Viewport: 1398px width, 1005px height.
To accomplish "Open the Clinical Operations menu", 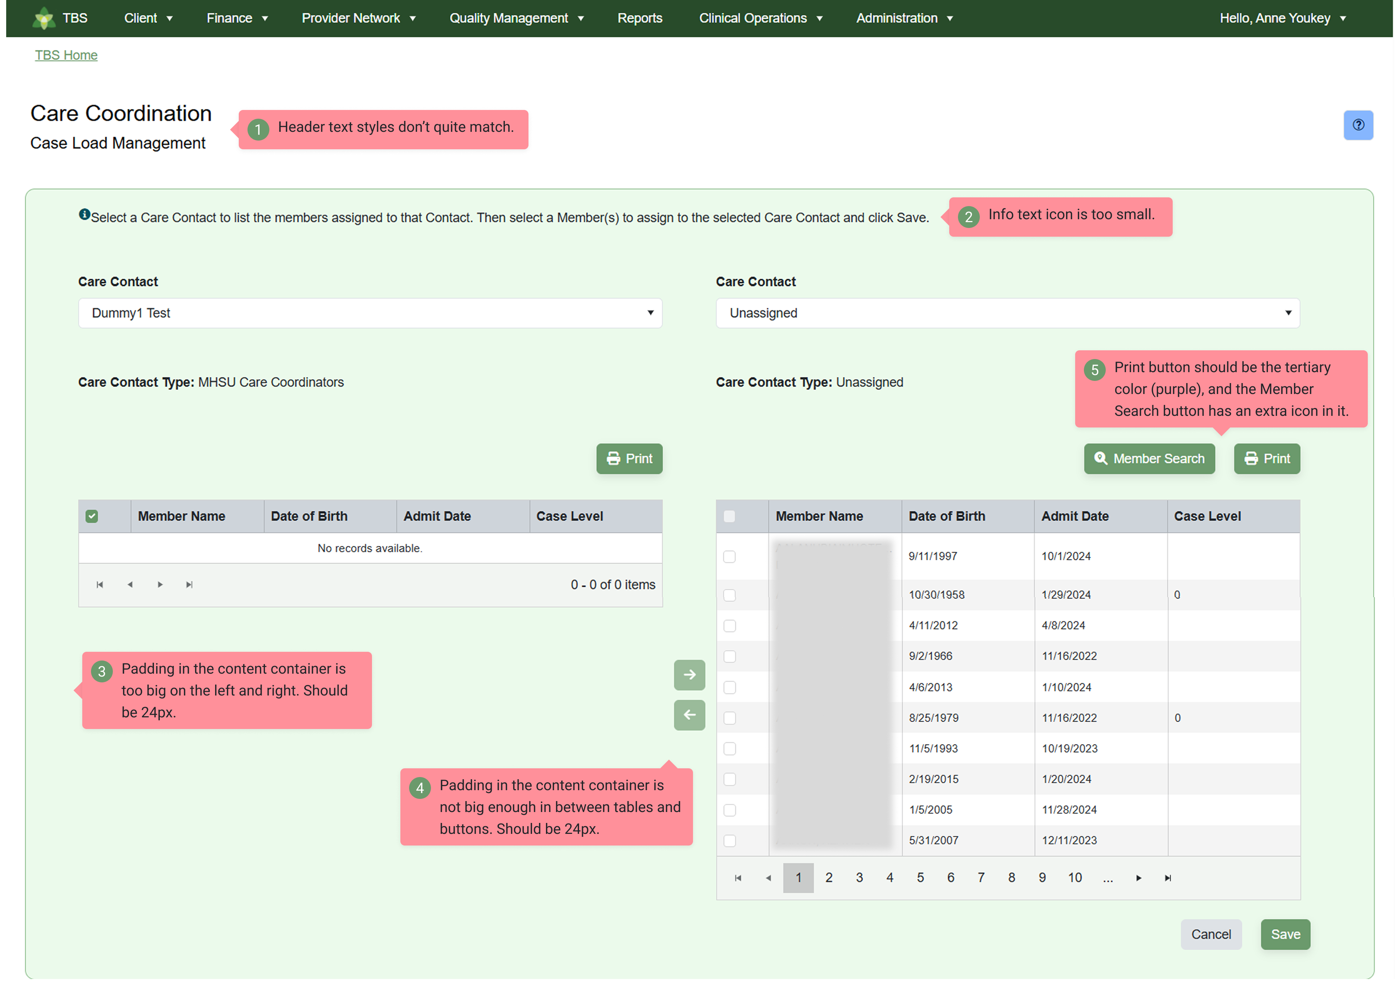I will pyautogui.click(x=761, y=18).
